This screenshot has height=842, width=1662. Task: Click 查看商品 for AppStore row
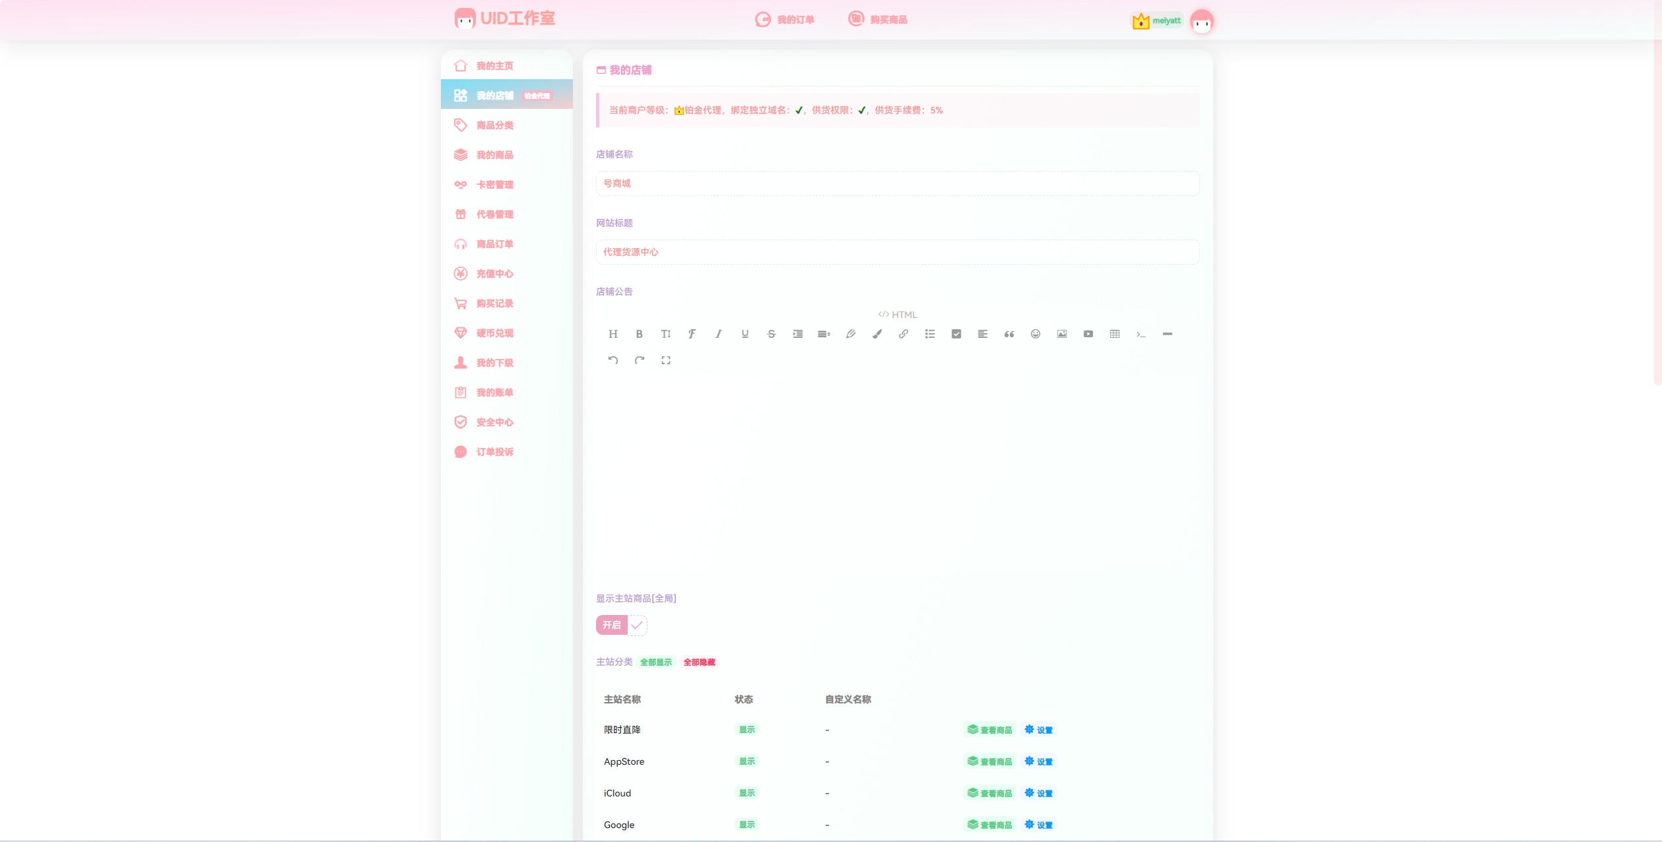[x=989, y=761]
